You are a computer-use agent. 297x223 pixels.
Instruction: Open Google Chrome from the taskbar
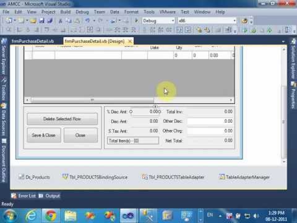pyautogui.click(x=51, y=216)
